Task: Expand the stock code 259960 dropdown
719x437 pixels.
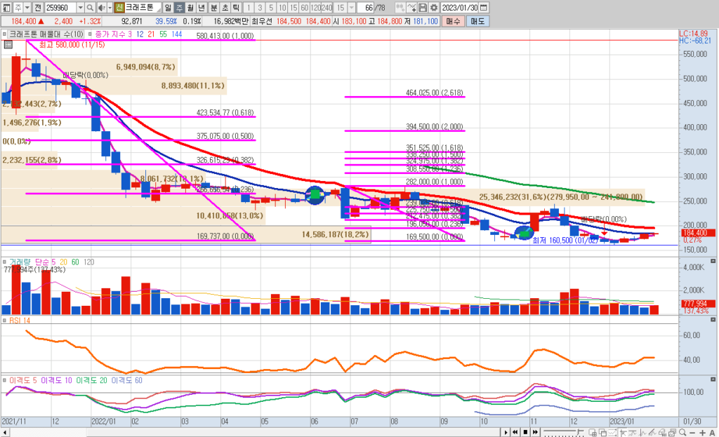Action: 79,7
